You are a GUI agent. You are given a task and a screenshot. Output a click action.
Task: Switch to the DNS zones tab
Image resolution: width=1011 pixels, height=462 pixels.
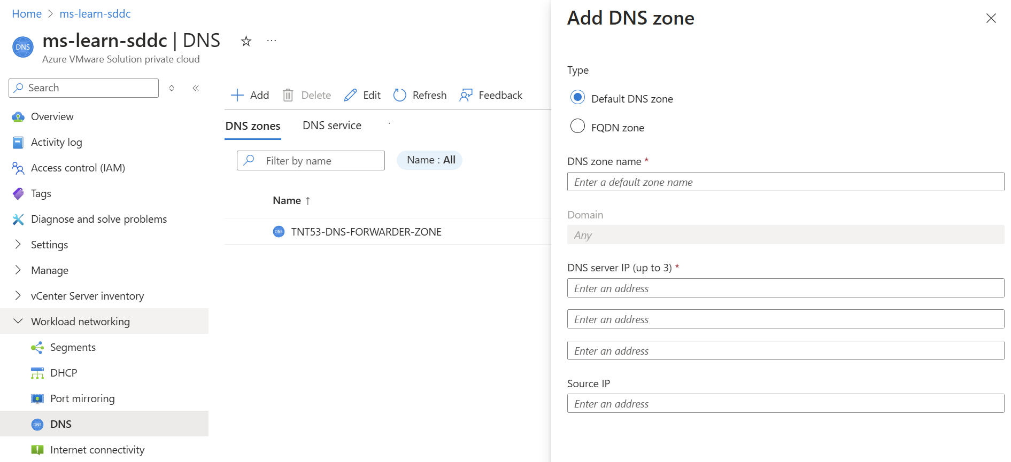(x=253, y=126)
